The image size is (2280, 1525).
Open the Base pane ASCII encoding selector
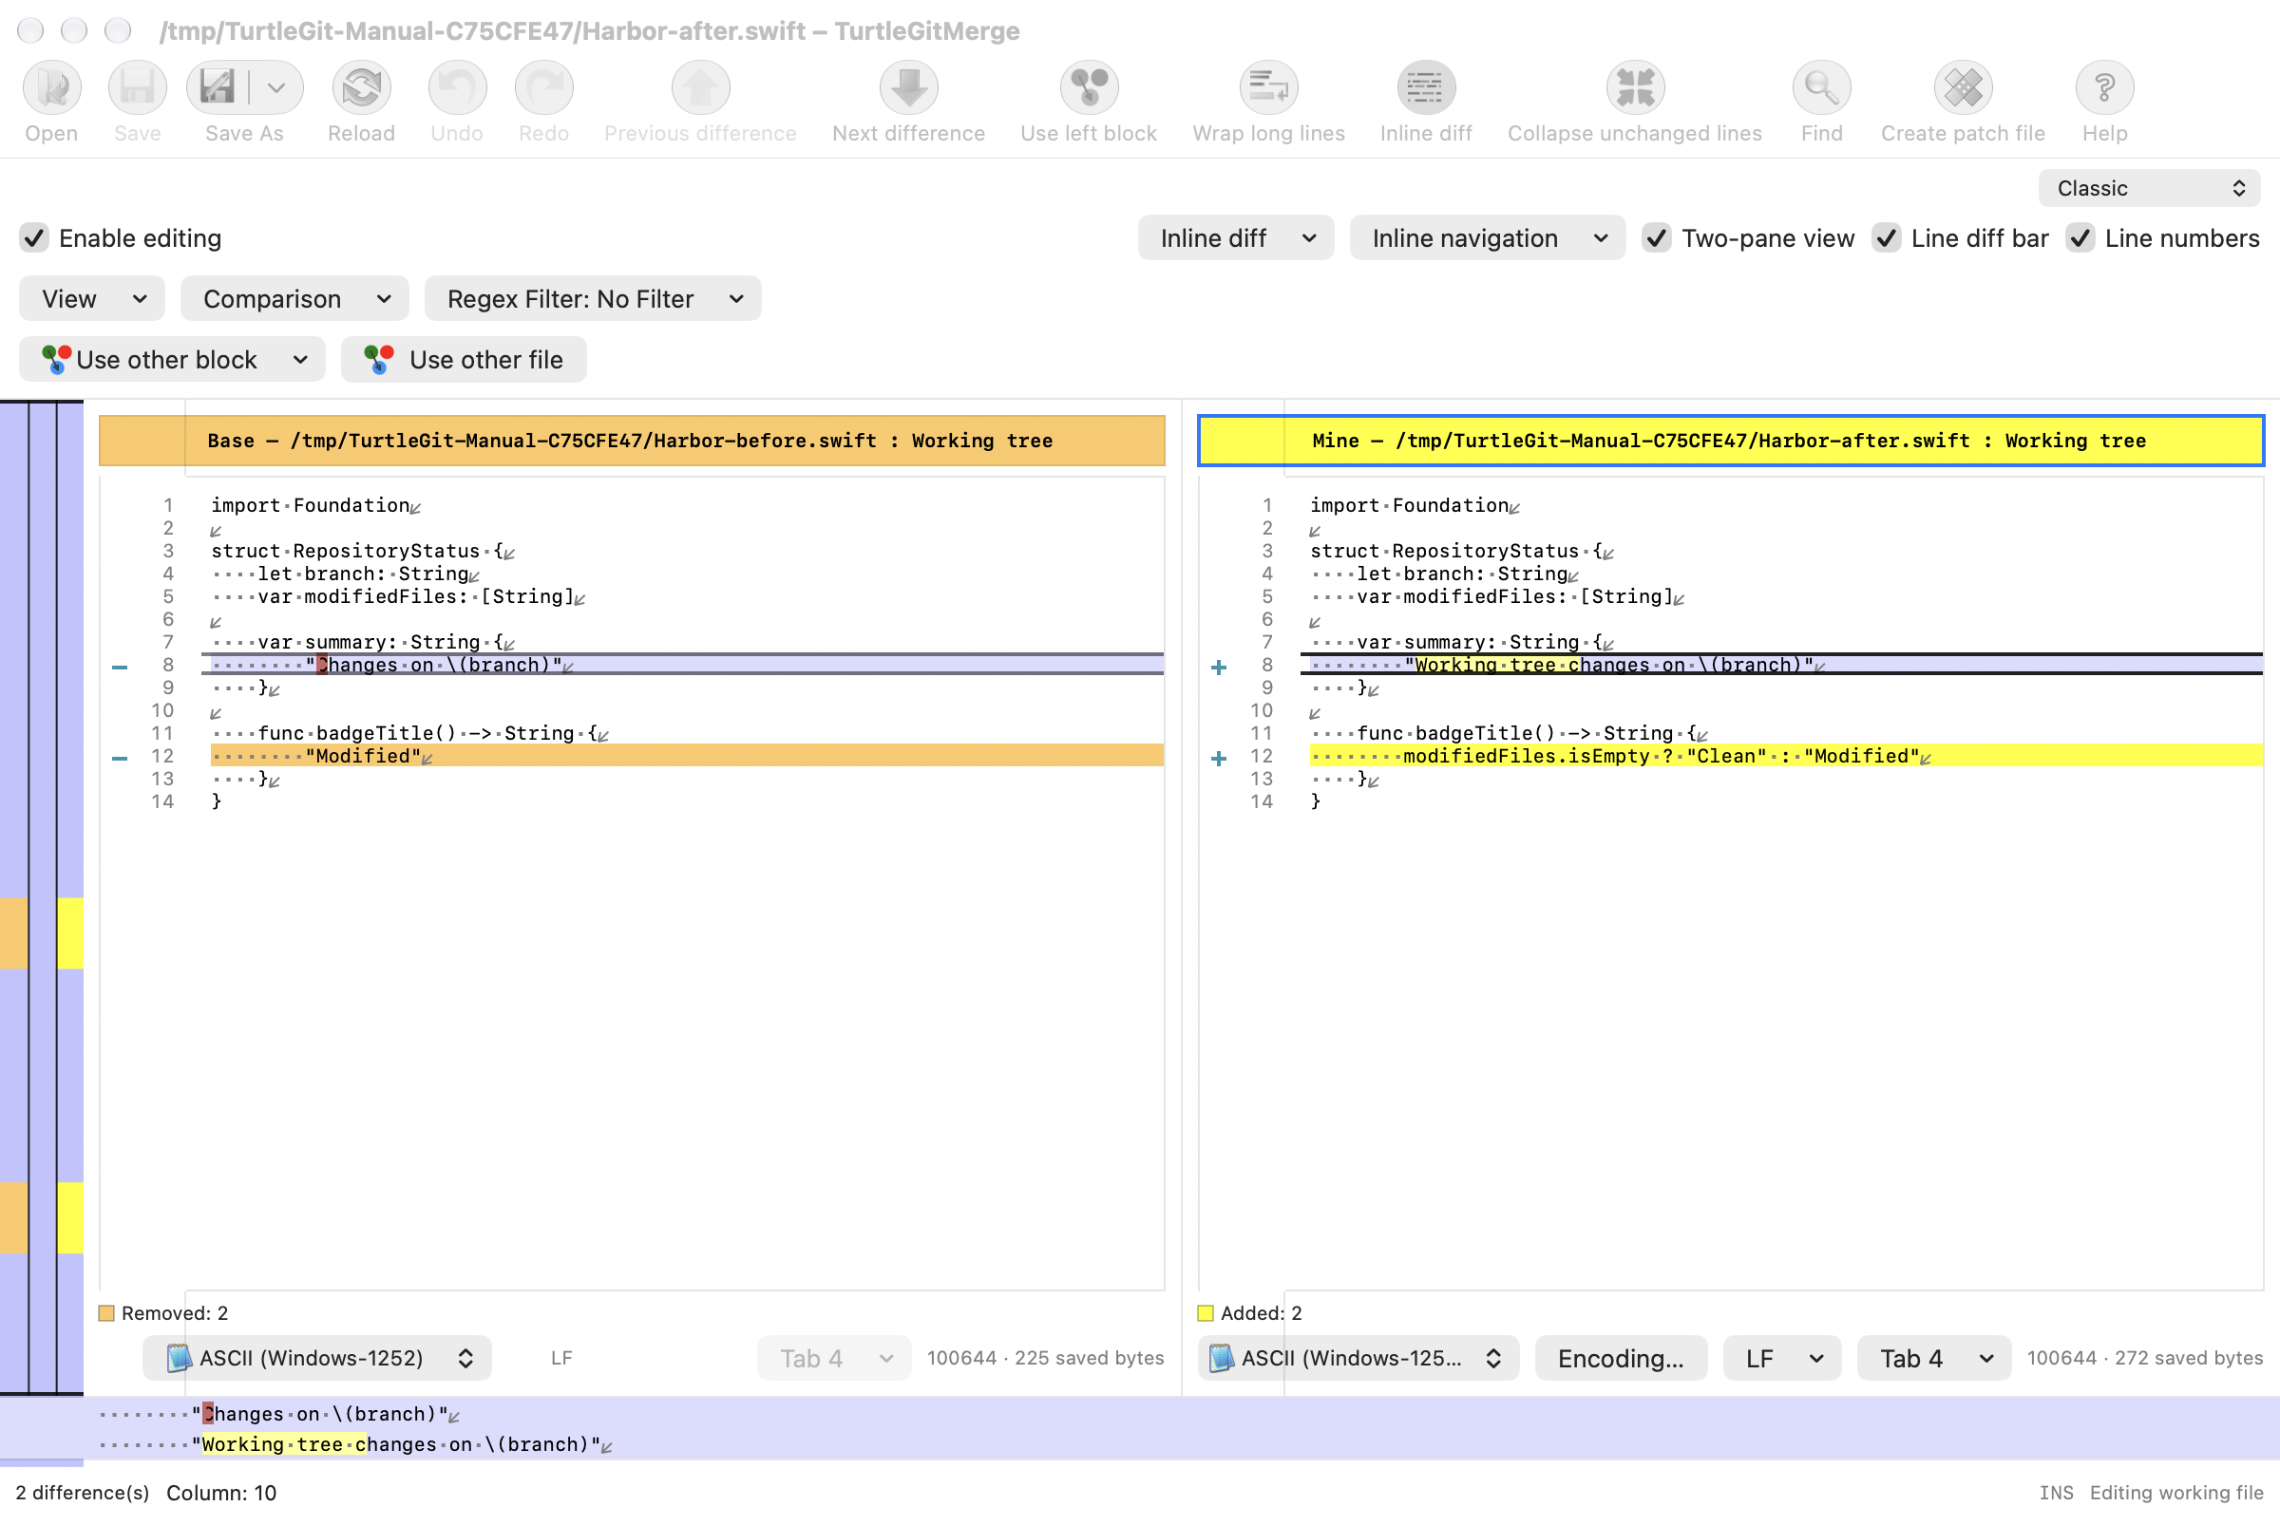[x=316, y=1358]
